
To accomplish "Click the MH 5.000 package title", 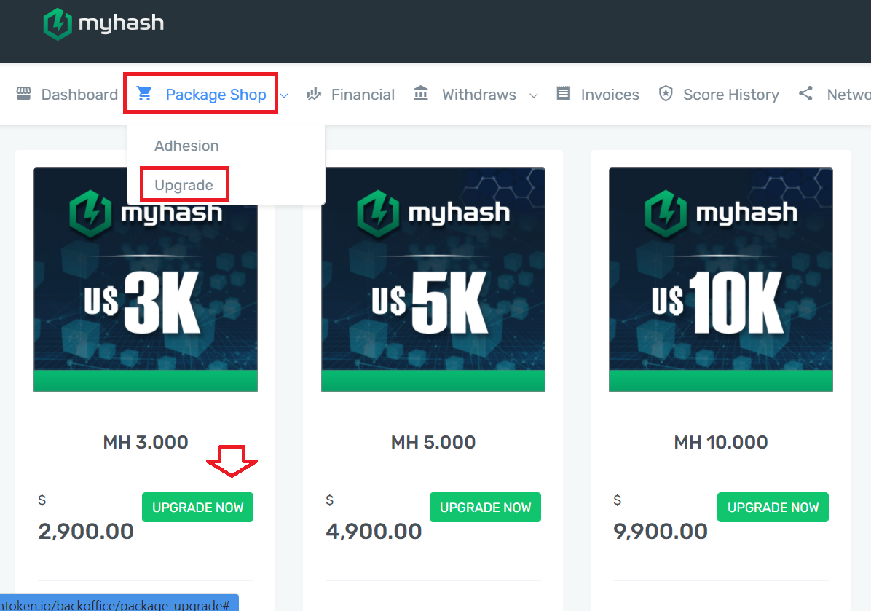I will coord(433,442).
